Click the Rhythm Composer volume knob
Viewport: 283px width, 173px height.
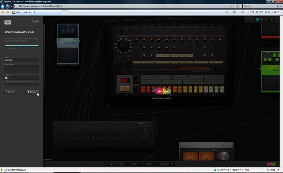[217, 68]
